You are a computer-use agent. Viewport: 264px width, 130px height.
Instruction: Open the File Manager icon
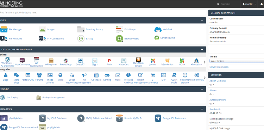click(4, 29)
